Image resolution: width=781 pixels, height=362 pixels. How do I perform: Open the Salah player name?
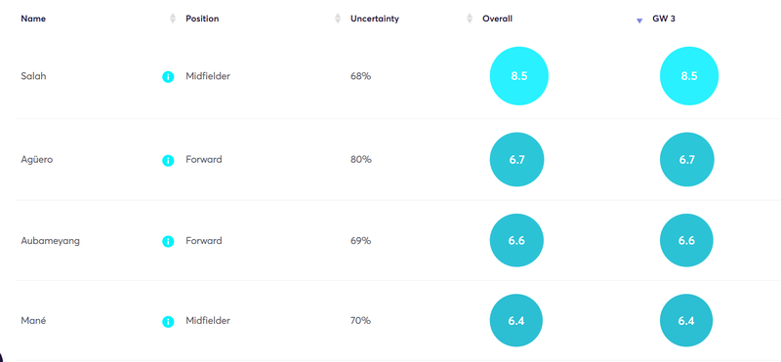click(33, 77)
